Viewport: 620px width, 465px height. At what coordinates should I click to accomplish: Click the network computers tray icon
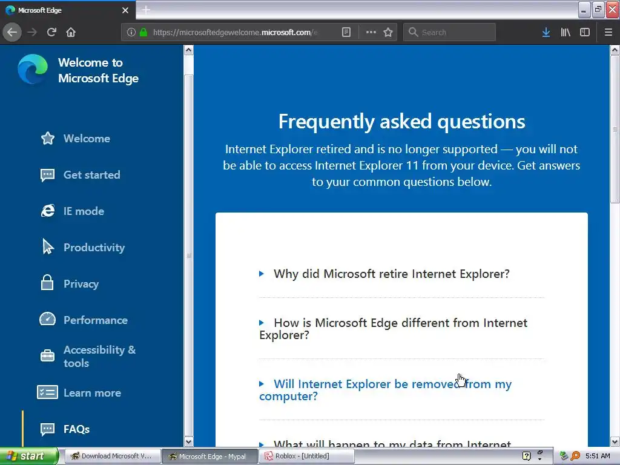click(x=564, y=456)
